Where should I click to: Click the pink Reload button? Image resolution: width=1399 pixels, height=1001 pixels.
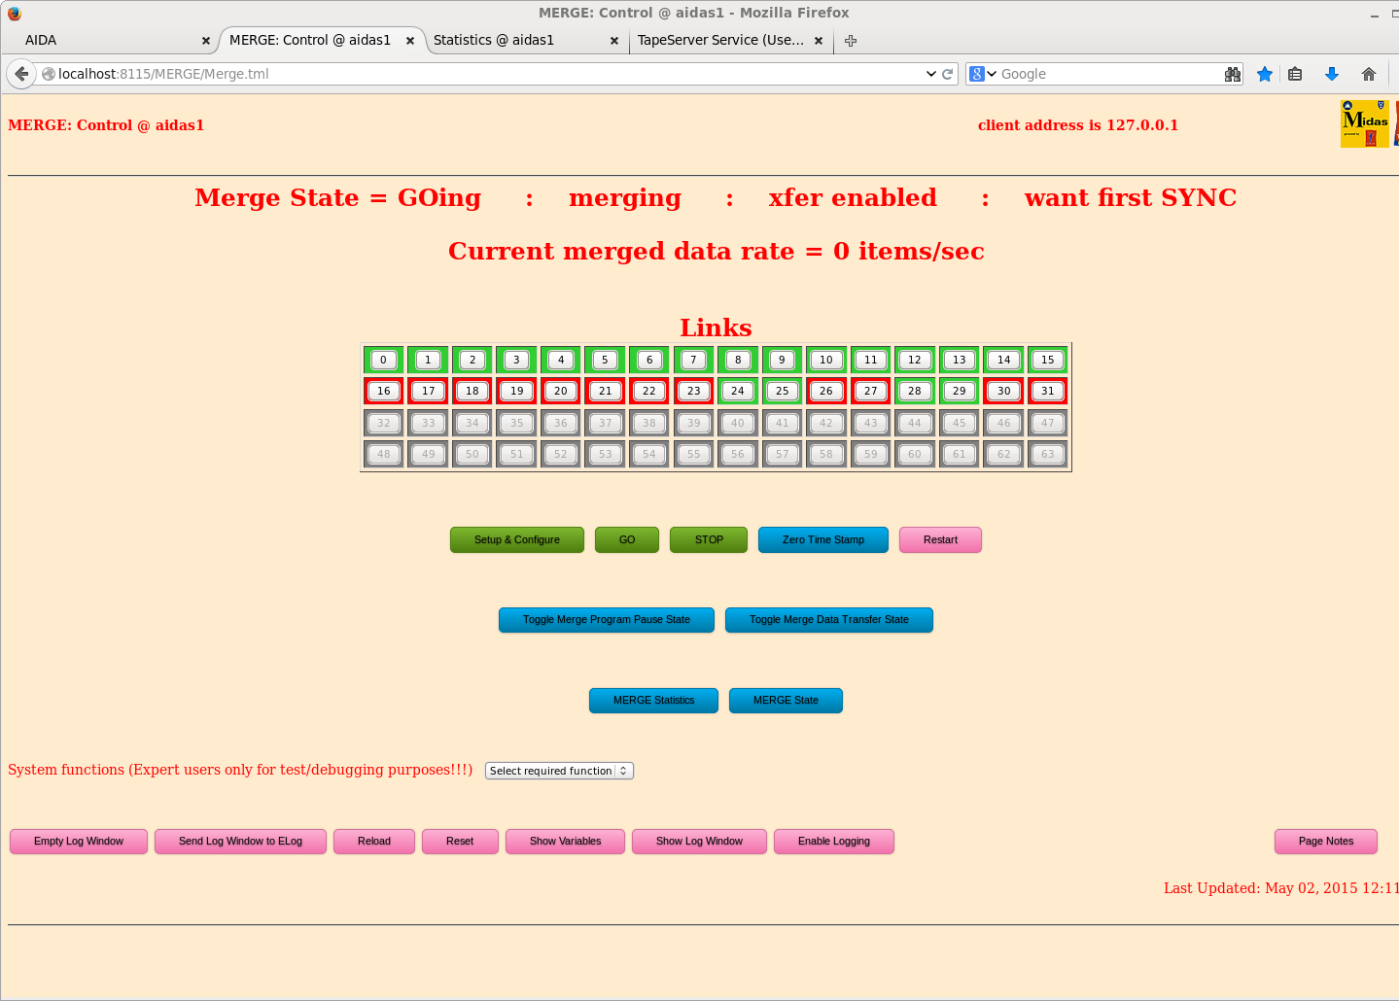374,842
